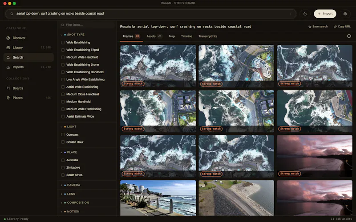This screenshot has width=356, height=222.
Task: Click the Discover compass icon
Action: [x=8, y=38]
